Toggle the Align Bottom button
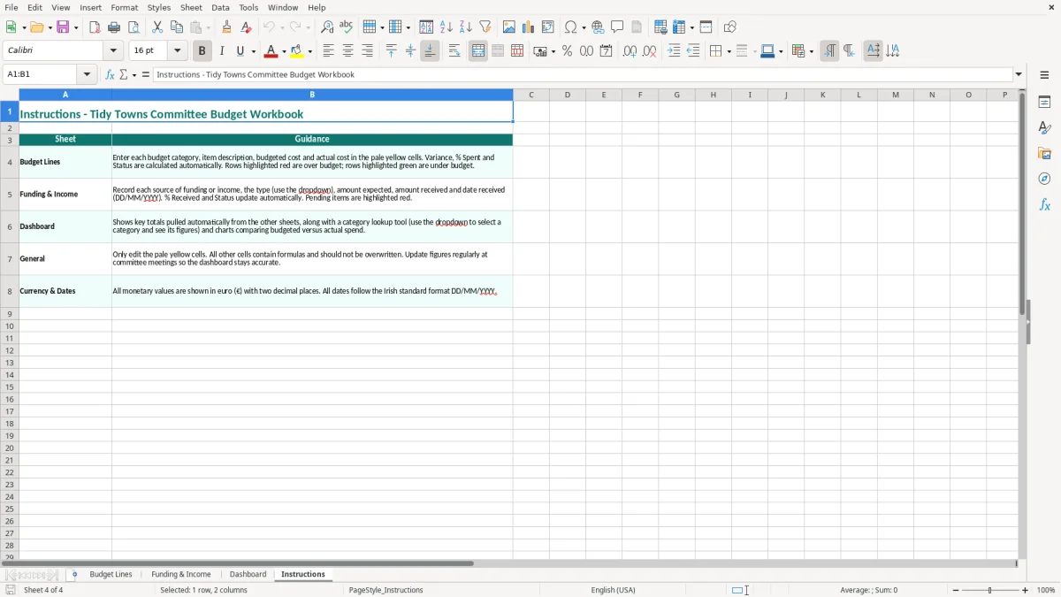The height and width of the screenshot is (597, 1061). click(x=430, y=51)
